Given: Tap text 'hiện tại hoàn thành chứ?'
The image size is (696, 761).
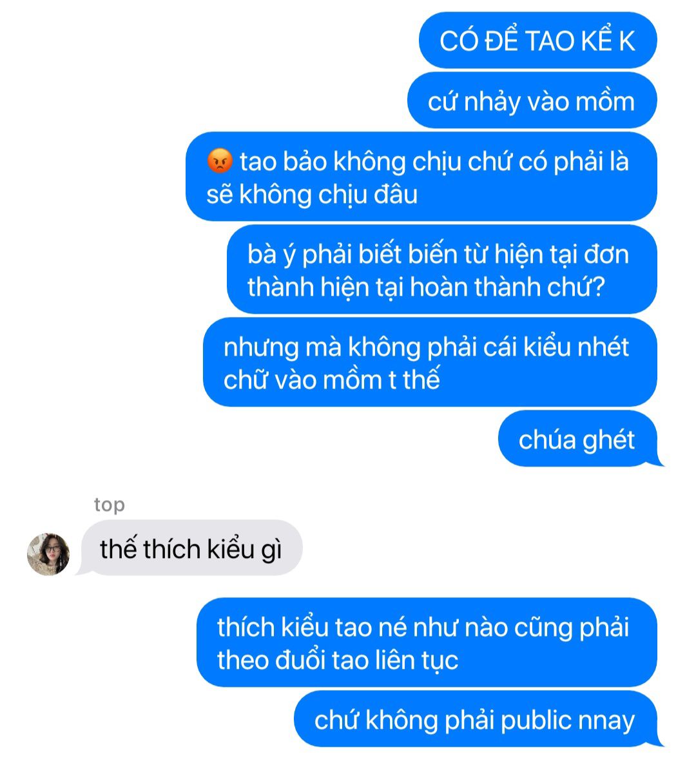Looking at the screenshot, I should coord(426,286).
